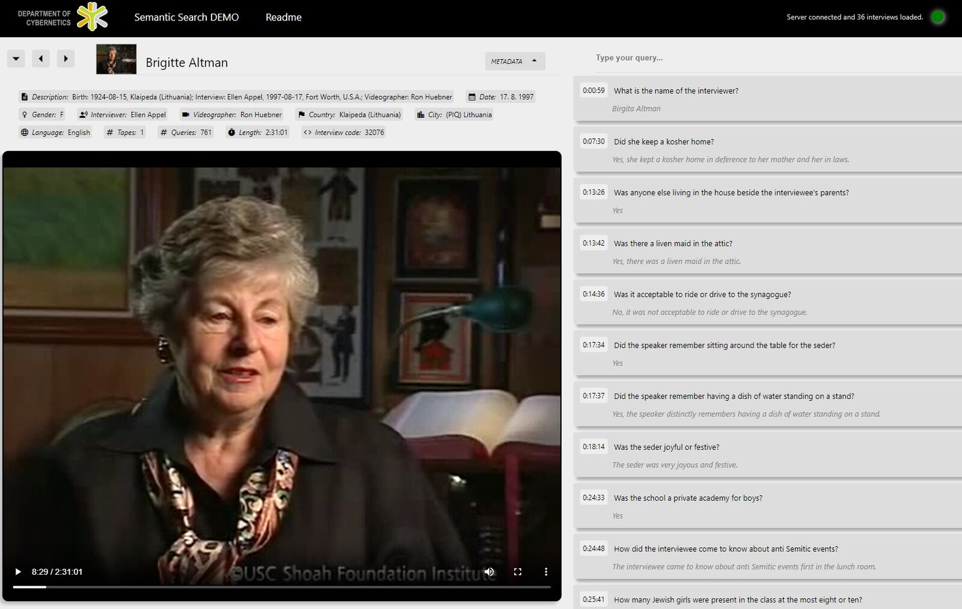The image size is (962, 609).
Task: Click the Department of Cybernetics logo
Action: [63, 17]
